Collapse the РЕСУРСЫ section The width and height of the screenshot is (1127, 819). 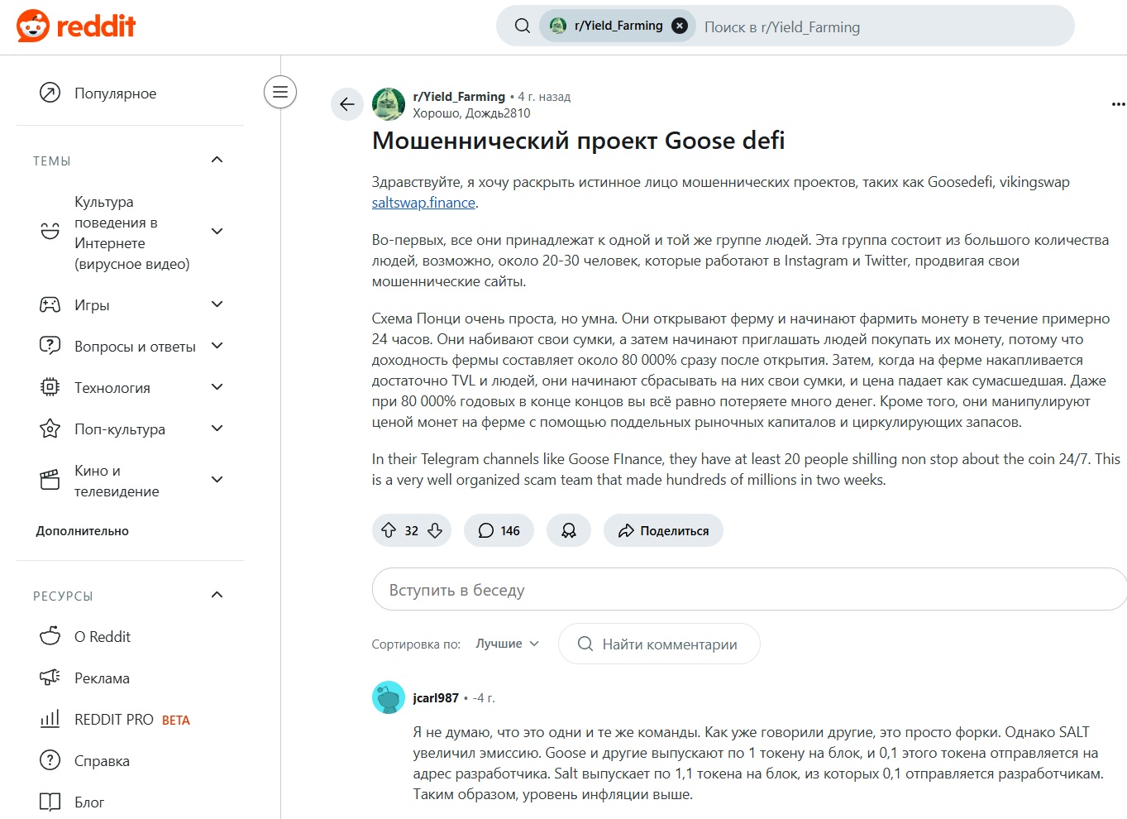pyautogui.click(x=217, y=595)
